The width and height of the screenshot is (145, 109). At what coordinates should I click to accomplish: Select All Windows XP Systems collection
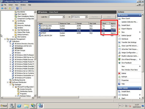coord(23,78)
